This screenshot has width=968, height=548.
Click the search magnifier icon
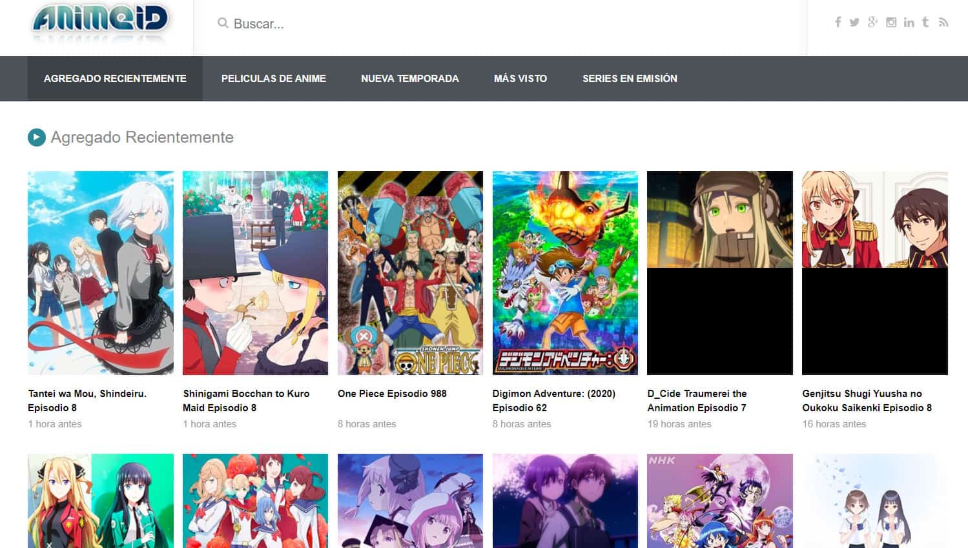point(223,23)
